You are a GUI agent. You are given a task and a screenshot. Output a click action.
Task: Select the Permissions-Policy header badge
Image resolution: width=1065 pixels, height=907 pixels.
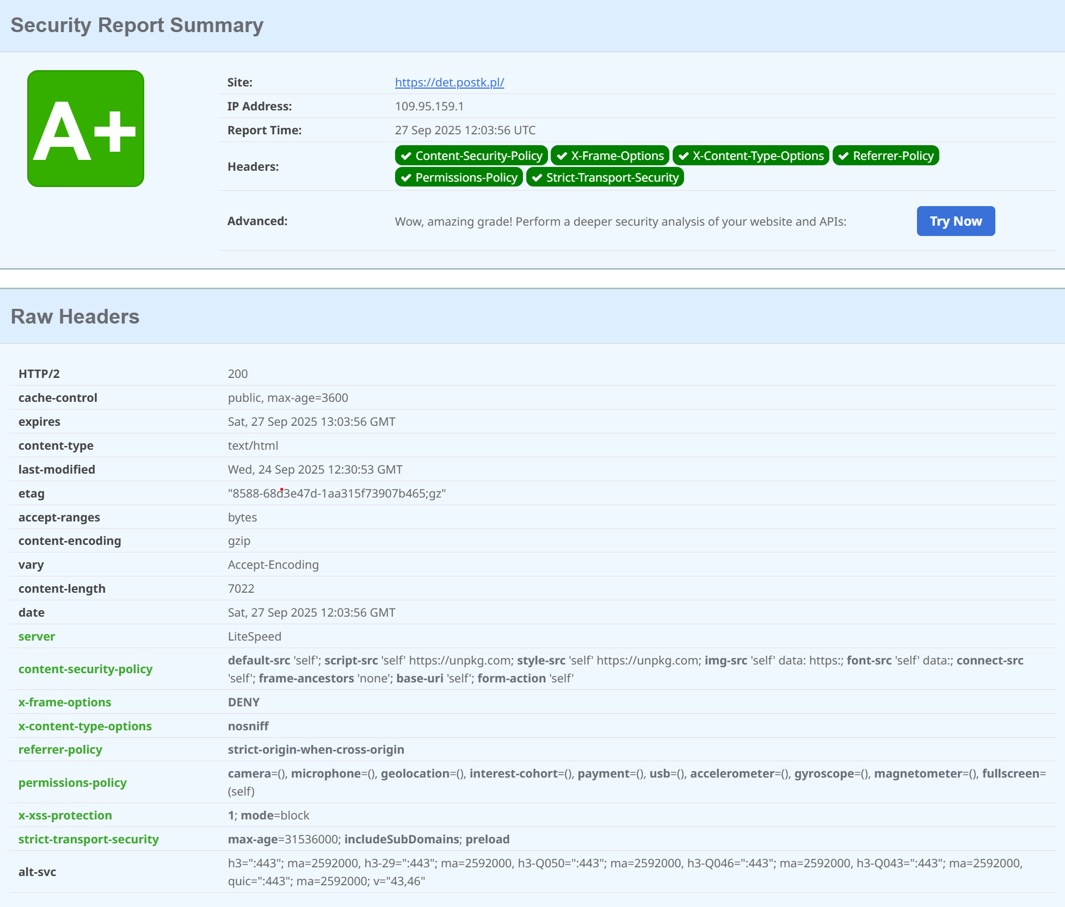point(459,177)
